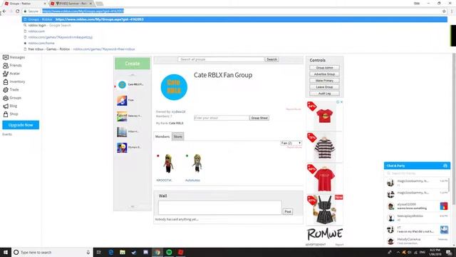Open chat settings gear in Chat & Party header
Viewport: 456px width, 257px height.
(x=445, y=166)
